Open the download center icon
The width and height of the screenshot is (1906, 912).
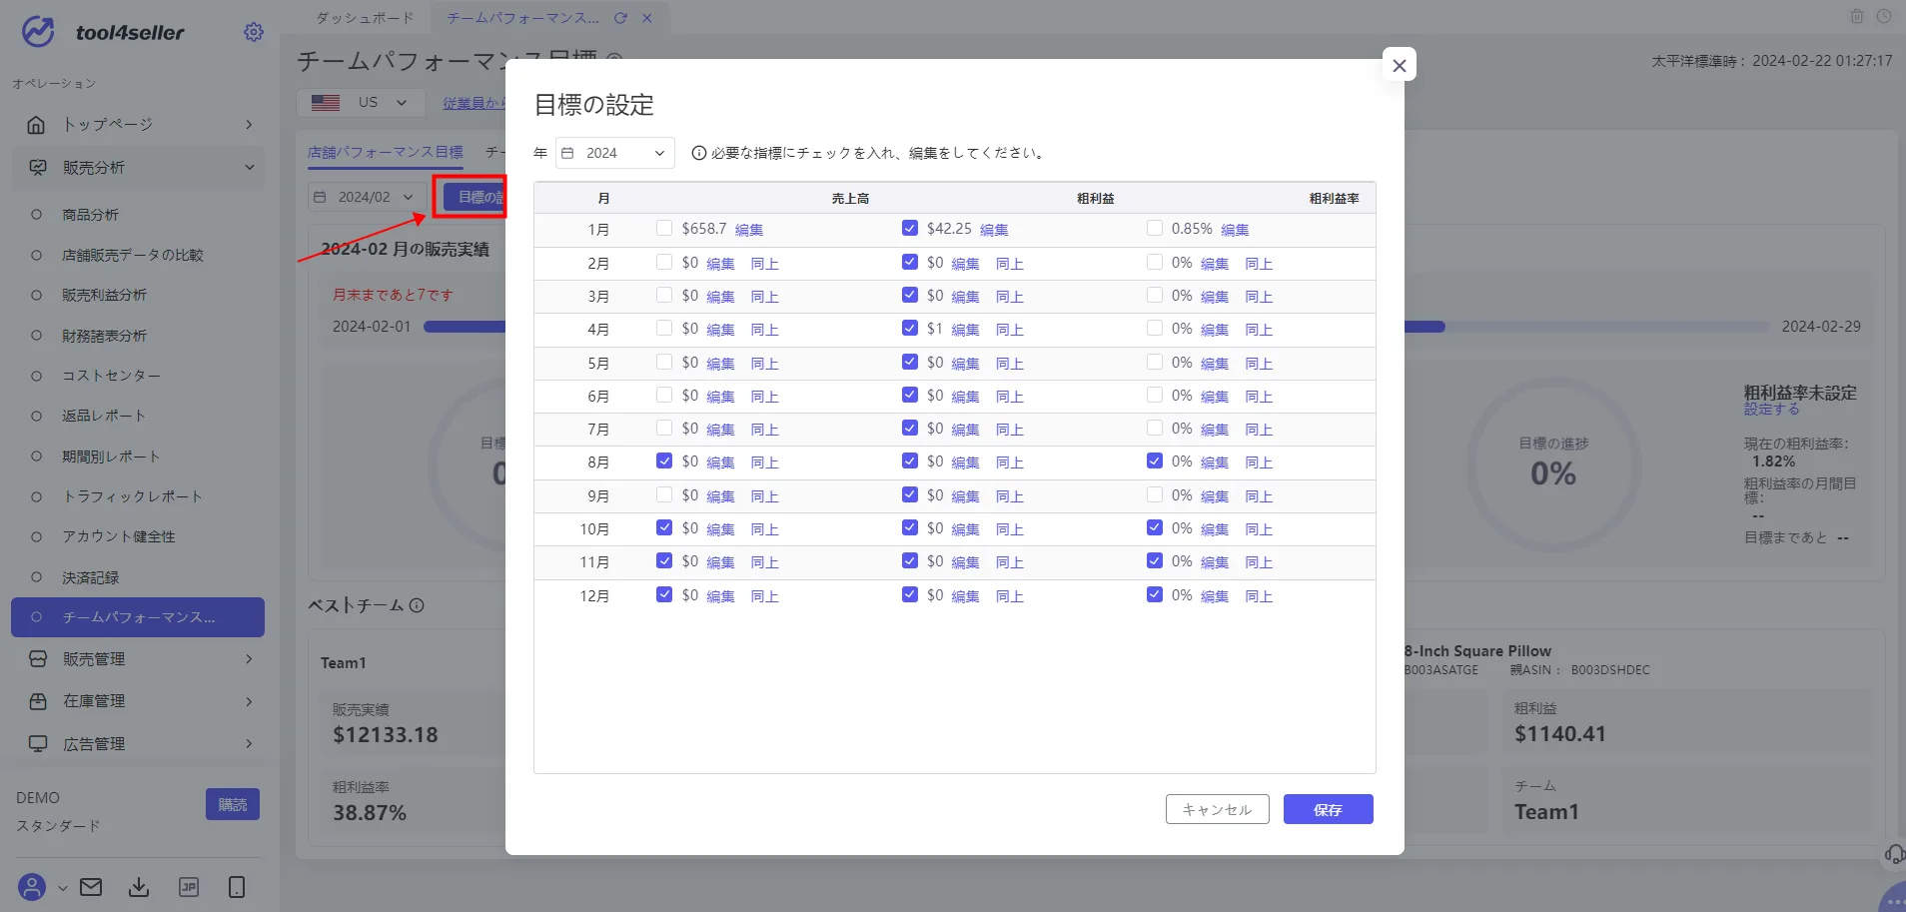pyautogui.click(x=139, y=887)
